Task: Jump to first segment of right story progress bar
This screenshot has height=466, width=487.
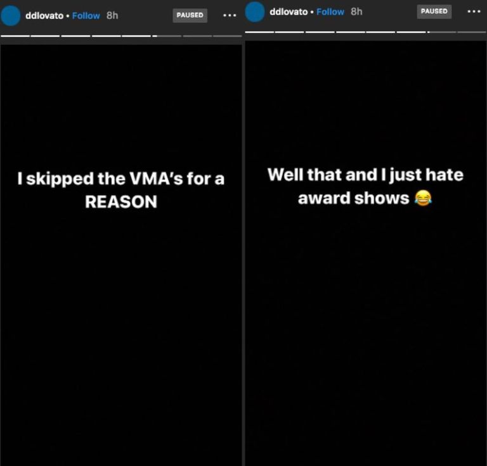Action: (259, 32)
